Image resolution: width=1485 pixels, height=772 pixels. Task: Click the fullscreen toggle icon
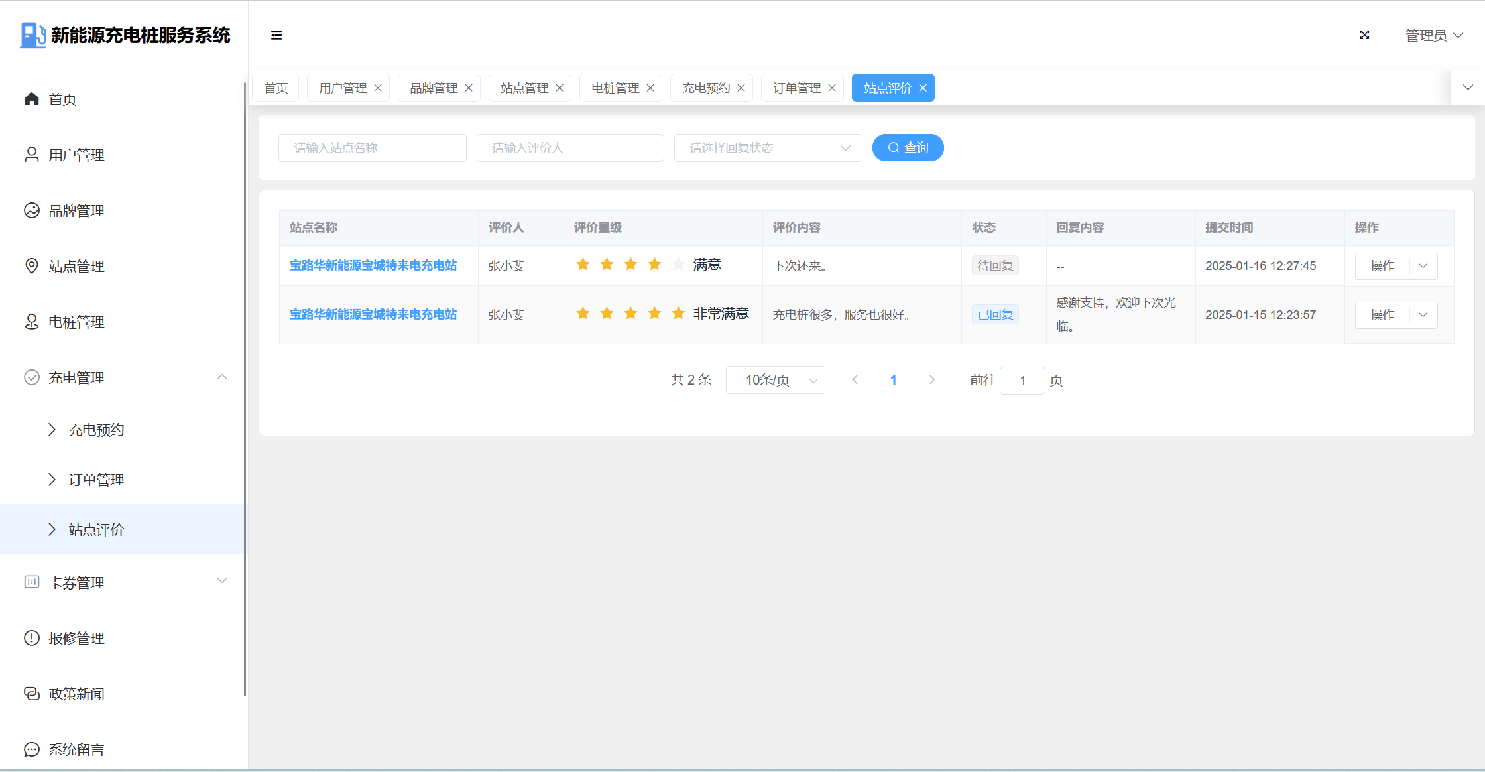pyautogui.click(x=1364, y=35)
